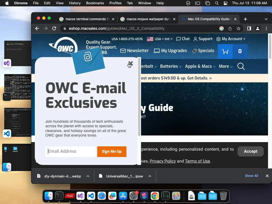Click the share page icon
The width and height of the screenshot is (272, 204).
tap(230, 28)
